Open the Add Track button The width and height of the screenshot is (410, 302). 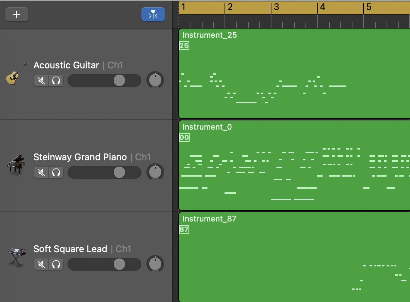point(16,14)
